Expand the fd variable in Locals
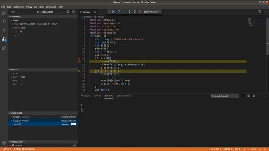Viewport: 269px width, 151px height. coord(13,31)
